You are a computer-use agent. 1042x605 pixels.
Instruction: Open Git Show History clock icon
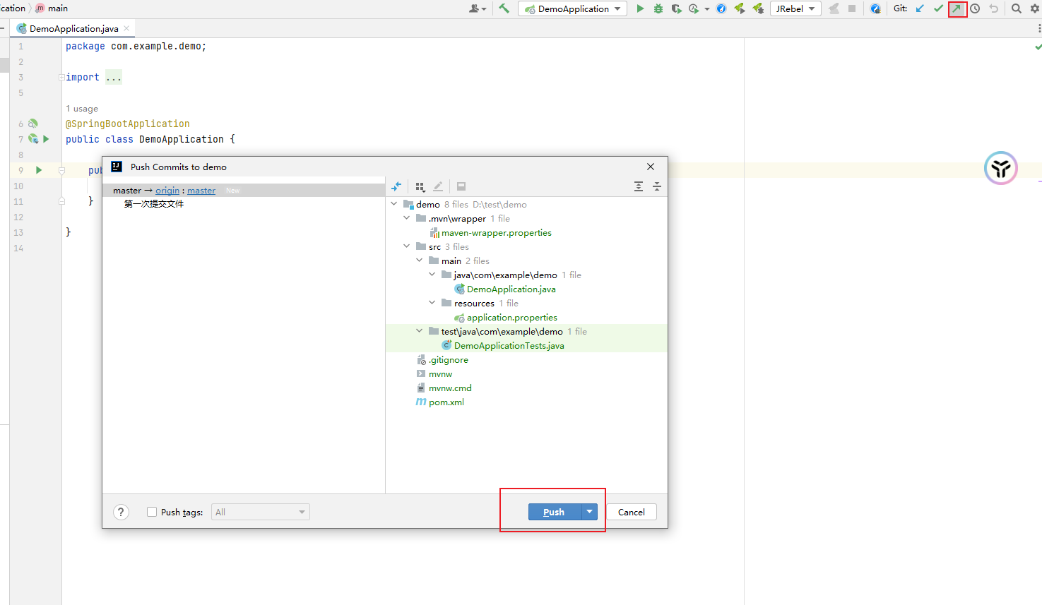975,9
